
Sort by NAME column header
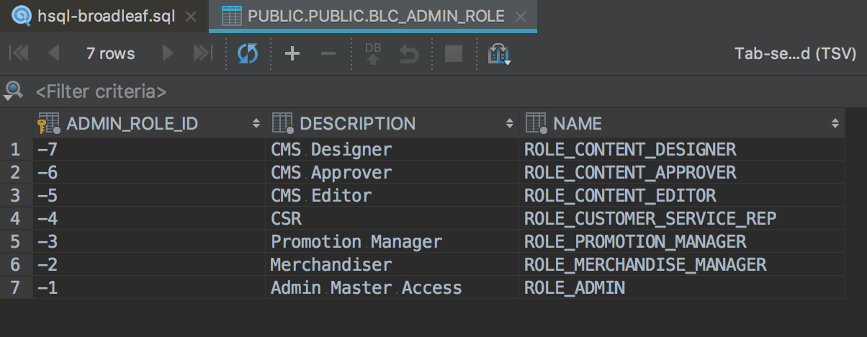coord(682,123)
